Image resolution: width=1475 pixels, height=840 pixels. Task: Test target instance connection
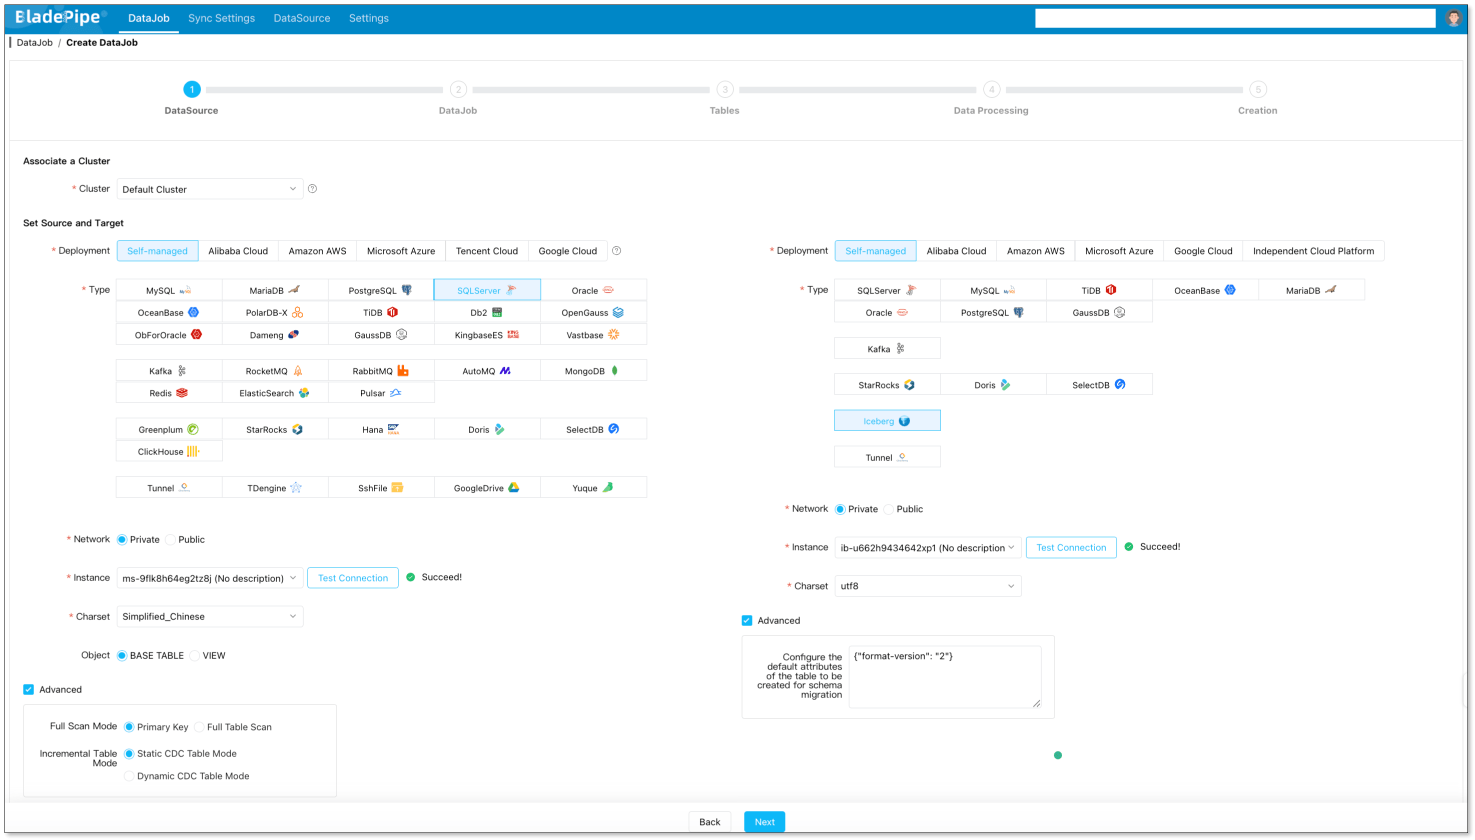pyautogui.click(x=1071, y=547)
